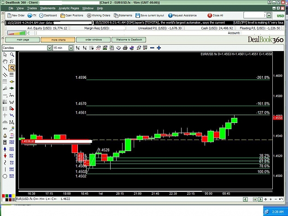The width and height of the screenshot is (288, 216).
Task: Open the Statements menu
Action: 48,8
